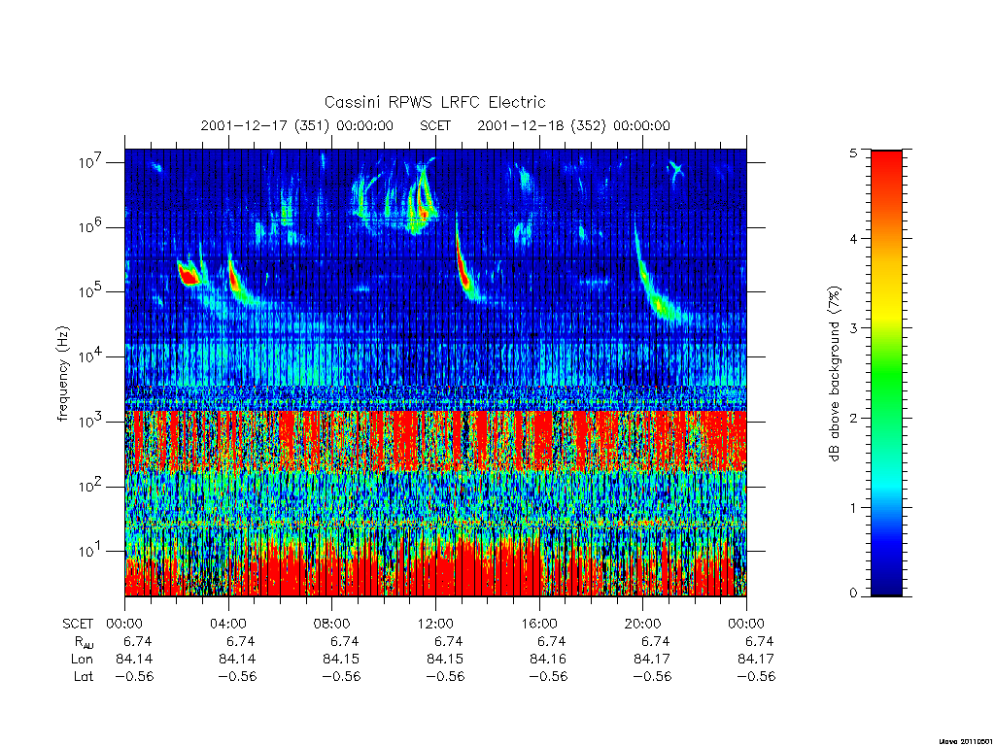Click the 'dB above background (7%)' label

click(834, 374)
